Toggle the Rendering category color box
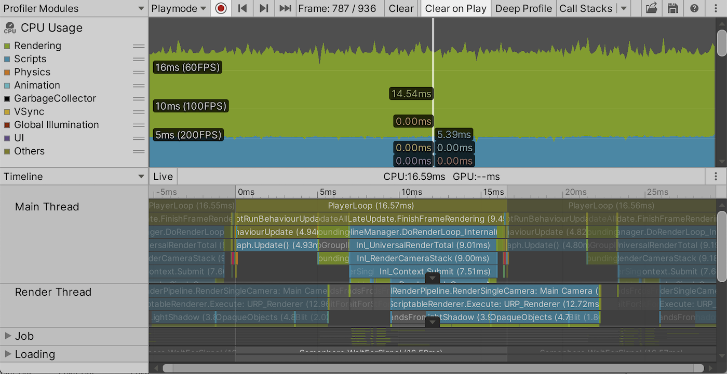Image resolution: width=727 pixels, height=374 pixels. point(7,46)
